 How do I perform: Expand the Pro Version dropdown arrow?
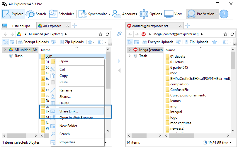[x=217, y=14]
